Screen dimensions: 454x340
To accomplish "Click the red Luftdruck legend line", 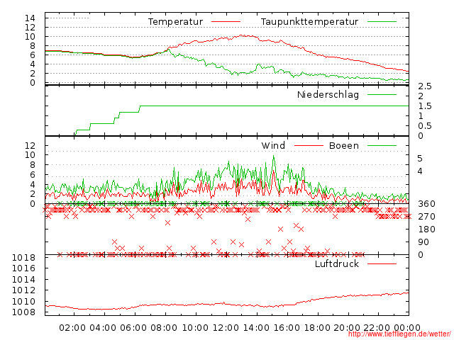I will point(382,263).
